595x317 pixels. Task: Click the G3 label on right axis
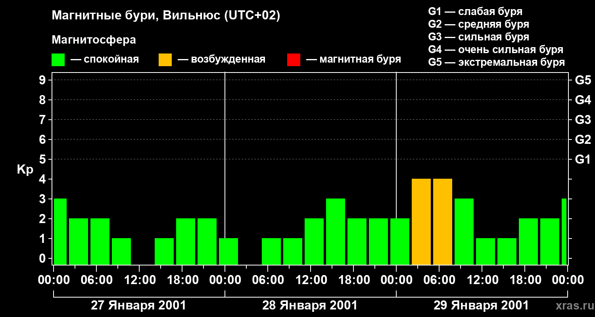click(x=583, y=120)
